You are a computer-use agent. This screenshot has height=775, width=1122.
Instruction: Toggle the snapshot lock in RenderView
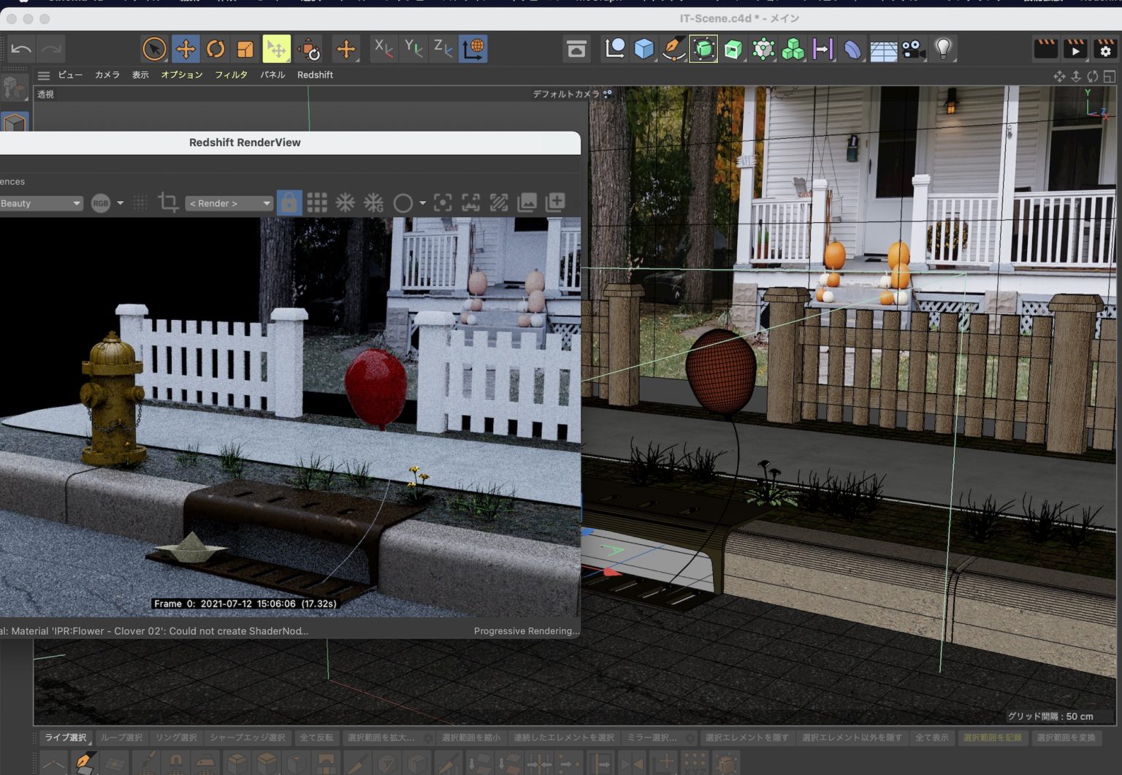pyautogui.click(x=289, y=202)
